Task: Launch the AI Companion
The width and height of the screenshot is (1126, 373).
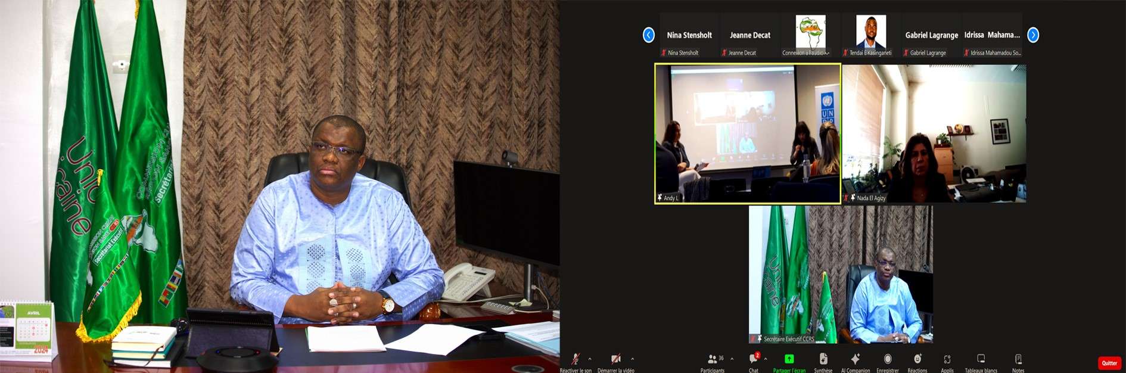Action: [x=855, y=359]
